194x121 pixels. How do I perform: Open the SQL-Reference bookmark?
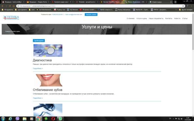pos(72,9)
